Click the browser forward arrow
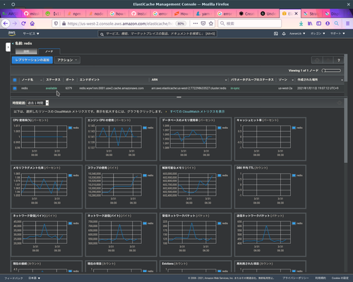 point(15,23)
